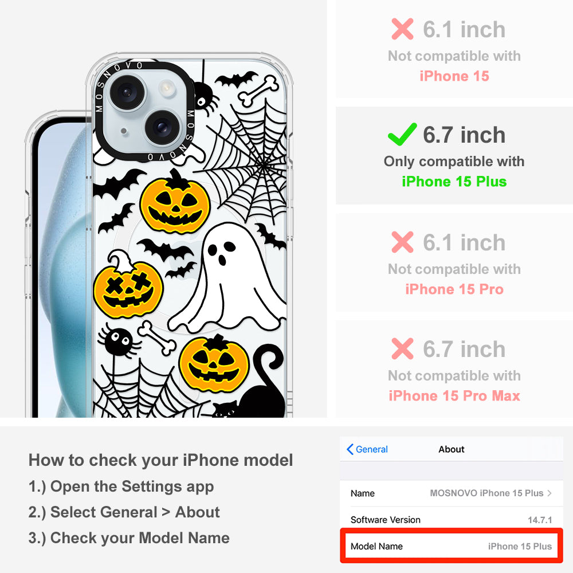Click the red X beside iPhone 15 Pro Max
This screenshot has width=573, height=573.
[402, 348]
